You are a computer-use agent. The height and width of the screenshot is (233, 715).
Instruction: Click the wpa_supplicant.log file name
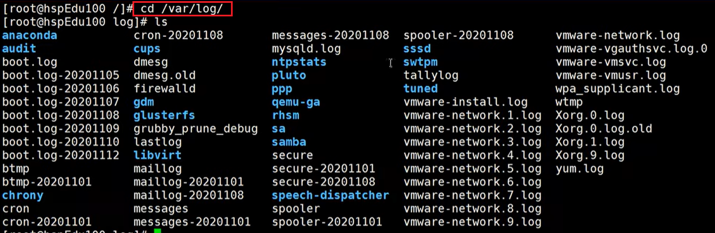618,88
